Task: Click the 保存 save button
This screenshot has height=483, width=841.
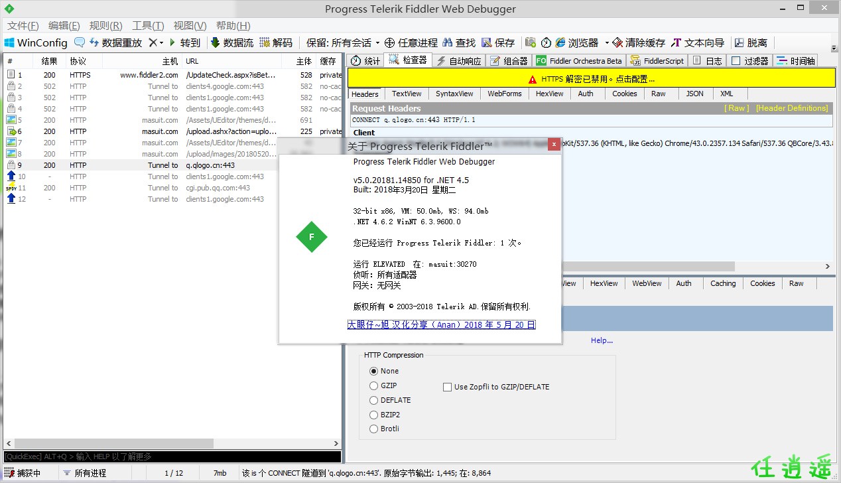Action: click(498, 42)
